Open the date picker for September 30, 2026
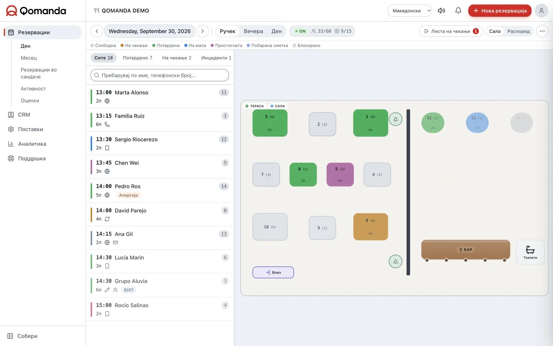553x346 pixels. point(150,31)
